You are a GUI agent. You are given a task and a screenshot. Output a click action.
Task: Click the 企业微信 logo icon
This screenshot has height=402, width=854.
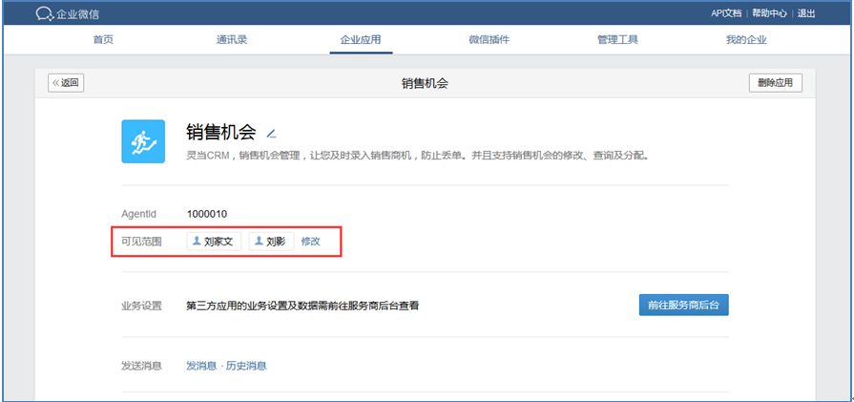44,13
